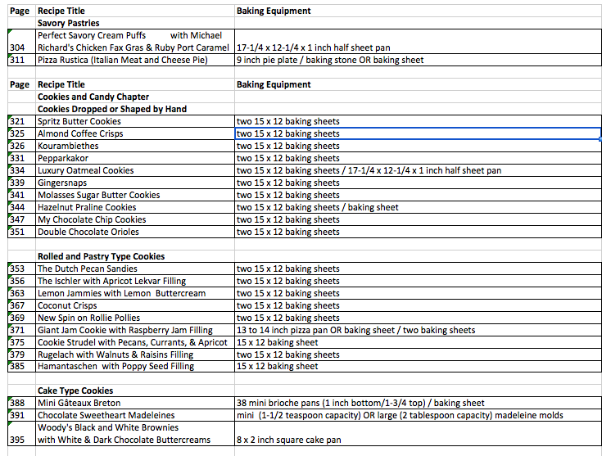Click '13 to 14 inch pizza pan' equipment cell
The image size is (611, 456).
pyautogui.click(x=418, y=330)
